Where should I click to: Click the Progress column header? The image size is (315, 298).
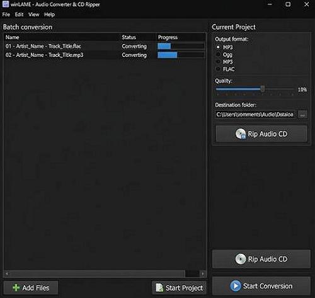click(168, 37)
